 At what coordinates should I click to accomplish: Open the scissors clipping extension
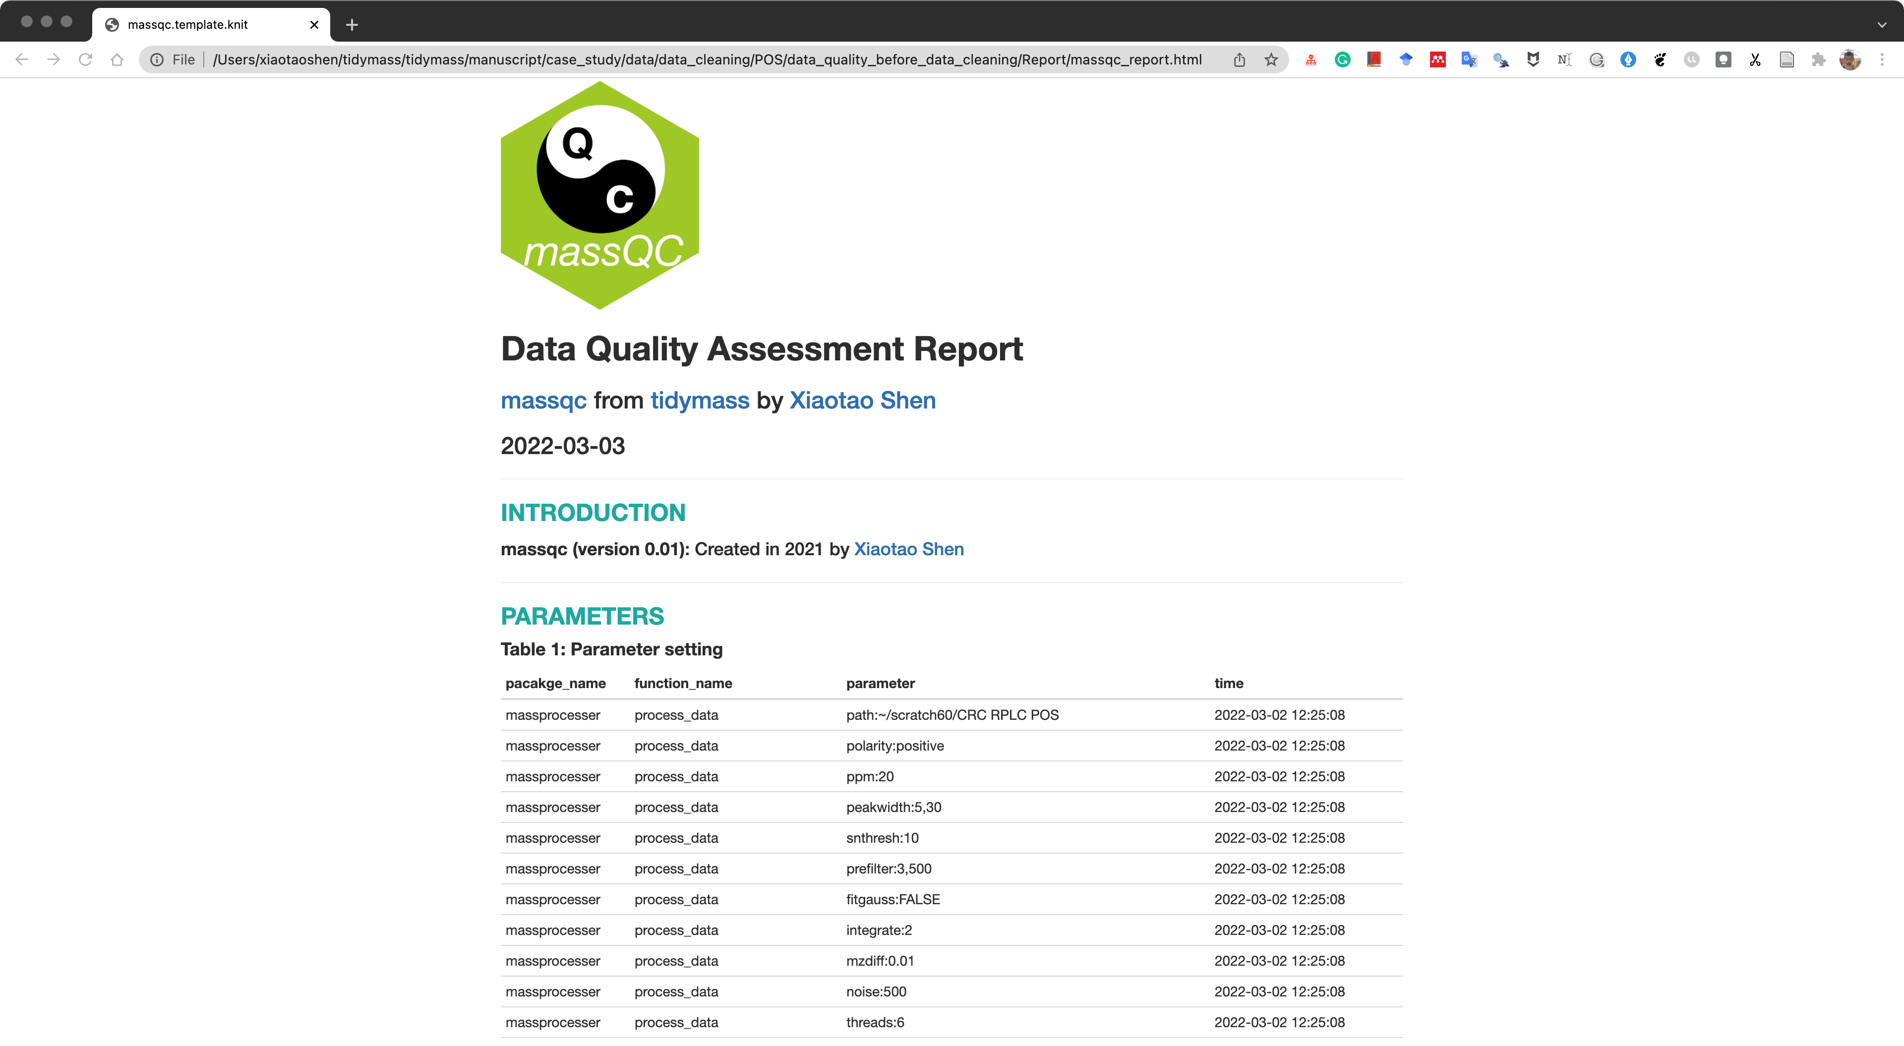pyautogui.click(x=1755, y=60)
